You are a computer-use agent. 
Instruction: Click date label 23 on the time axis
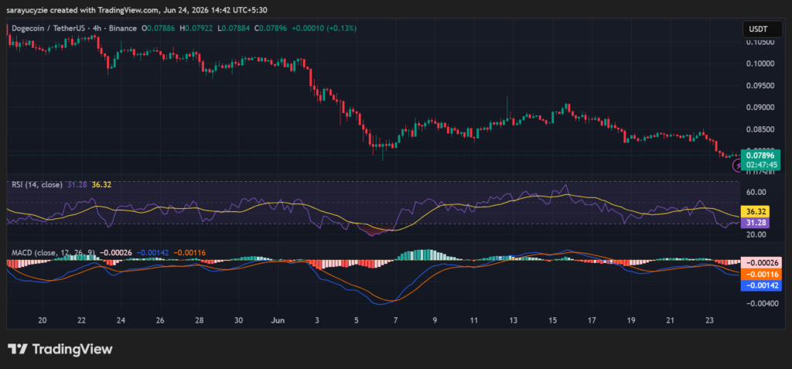click(709, 320)
